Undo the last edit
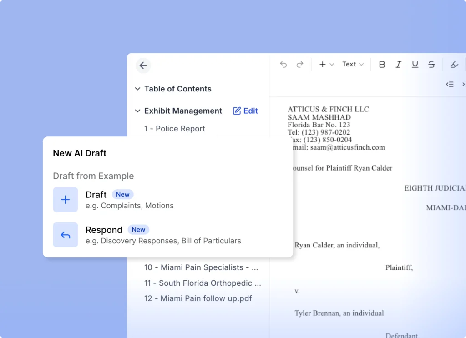The image size is (466, 338). [284, 65]
